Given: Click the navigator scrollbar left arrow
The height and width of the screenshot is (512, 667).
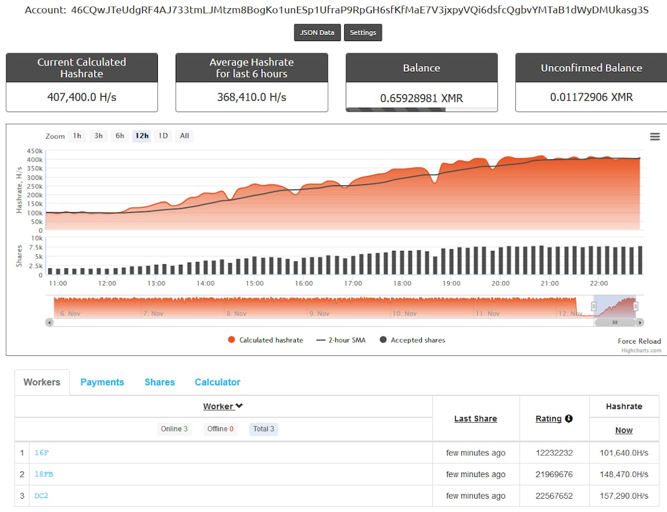Looking at the screenshot, I should point(49,322).
